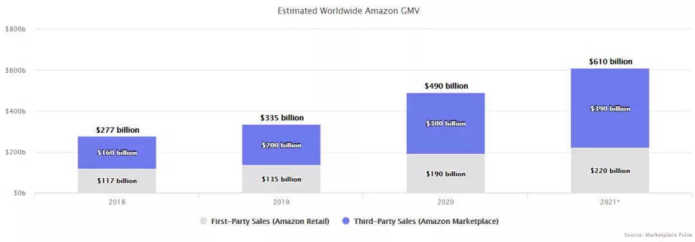Select the 2018 $160 billion purple segment
695x242 pixels.
tap(117, 153)
